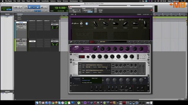
Task: Flip the amp channel switch beside the logo
Action: click(x=81, y=24)
